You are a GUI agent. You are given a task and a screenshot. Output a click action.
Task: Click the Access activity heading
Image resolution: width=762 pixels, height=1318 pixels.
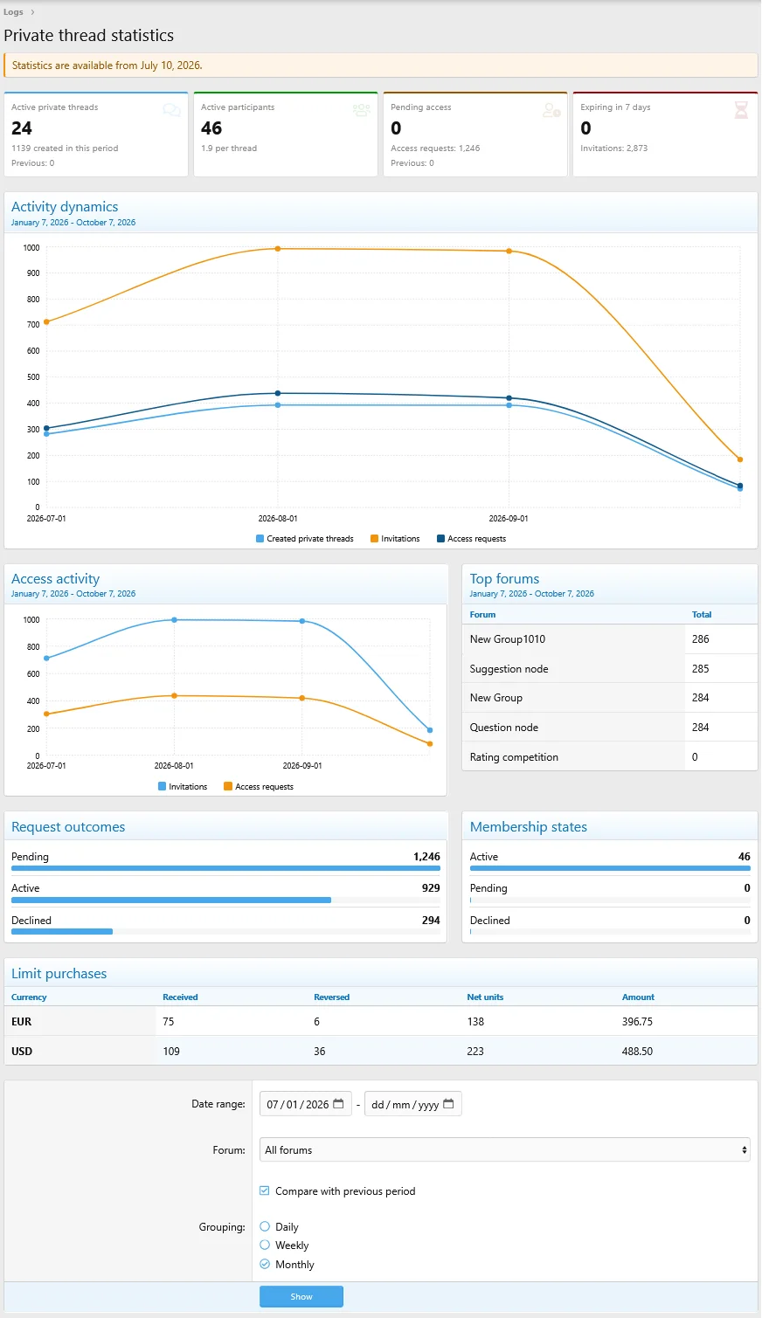pos(55,578)
